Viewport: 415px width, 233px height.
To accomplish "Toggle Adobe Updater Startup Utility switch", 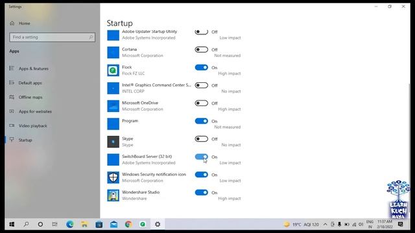I will (x=202, y=32).
